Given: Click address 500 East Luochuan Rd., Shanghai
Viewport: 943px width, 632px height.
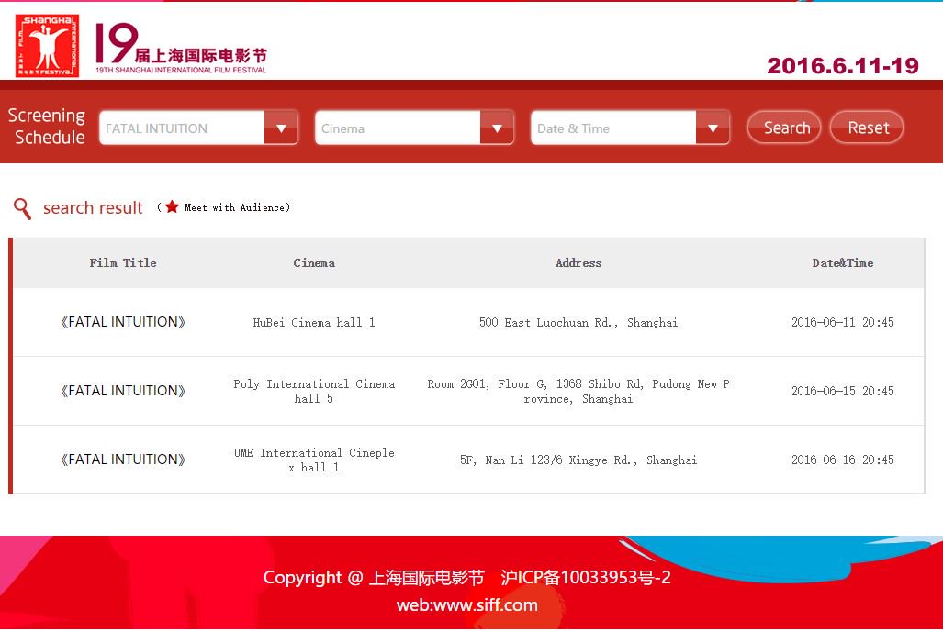Looking at the screenshot, I should click(x=578, y=322).
